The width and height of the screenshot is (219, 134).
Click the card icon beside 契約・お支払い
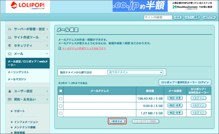10,99
